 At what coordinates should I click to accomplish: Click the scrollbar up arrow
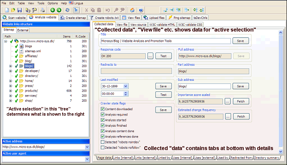(280, 32)
